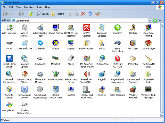Screen dimensions: 165x123
Task: Open Internet Options
Action: click(25, 61)
